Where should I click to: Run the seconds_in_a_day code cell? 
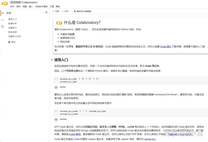tap(56, 79)
